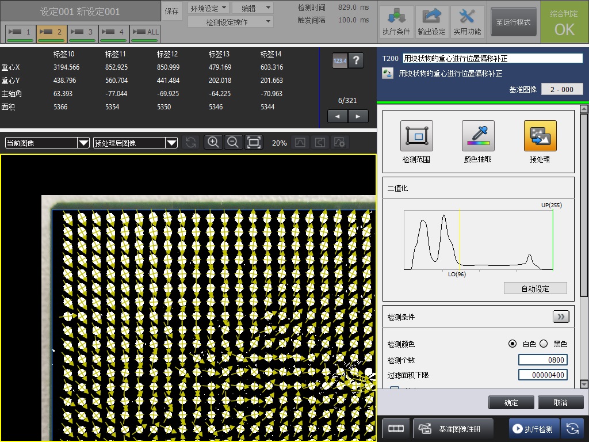Zoom in on the image view
The image size is (589, 442).
tap(213, 143)
